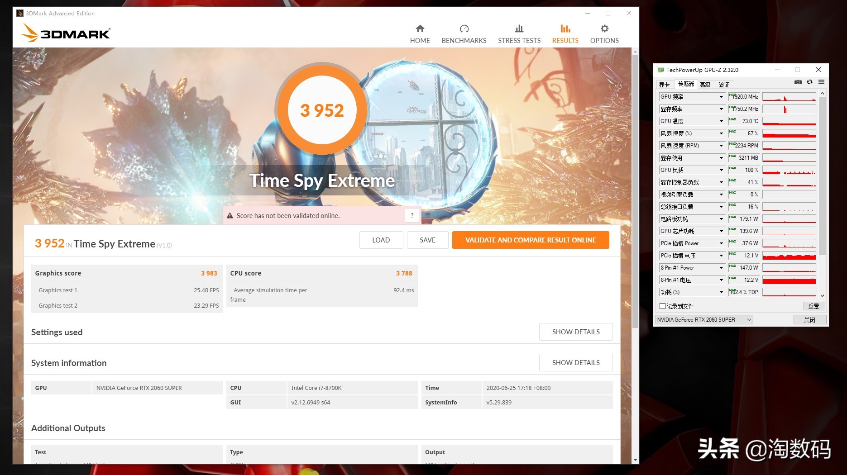847x475 pixels.
Task: Enable the 记录到文件 checkbox
Action: pos(663,306)
